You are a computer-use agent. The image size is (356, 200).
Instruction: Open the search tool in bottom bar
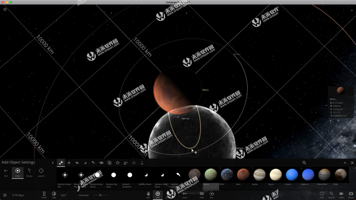tap(331, 195)
